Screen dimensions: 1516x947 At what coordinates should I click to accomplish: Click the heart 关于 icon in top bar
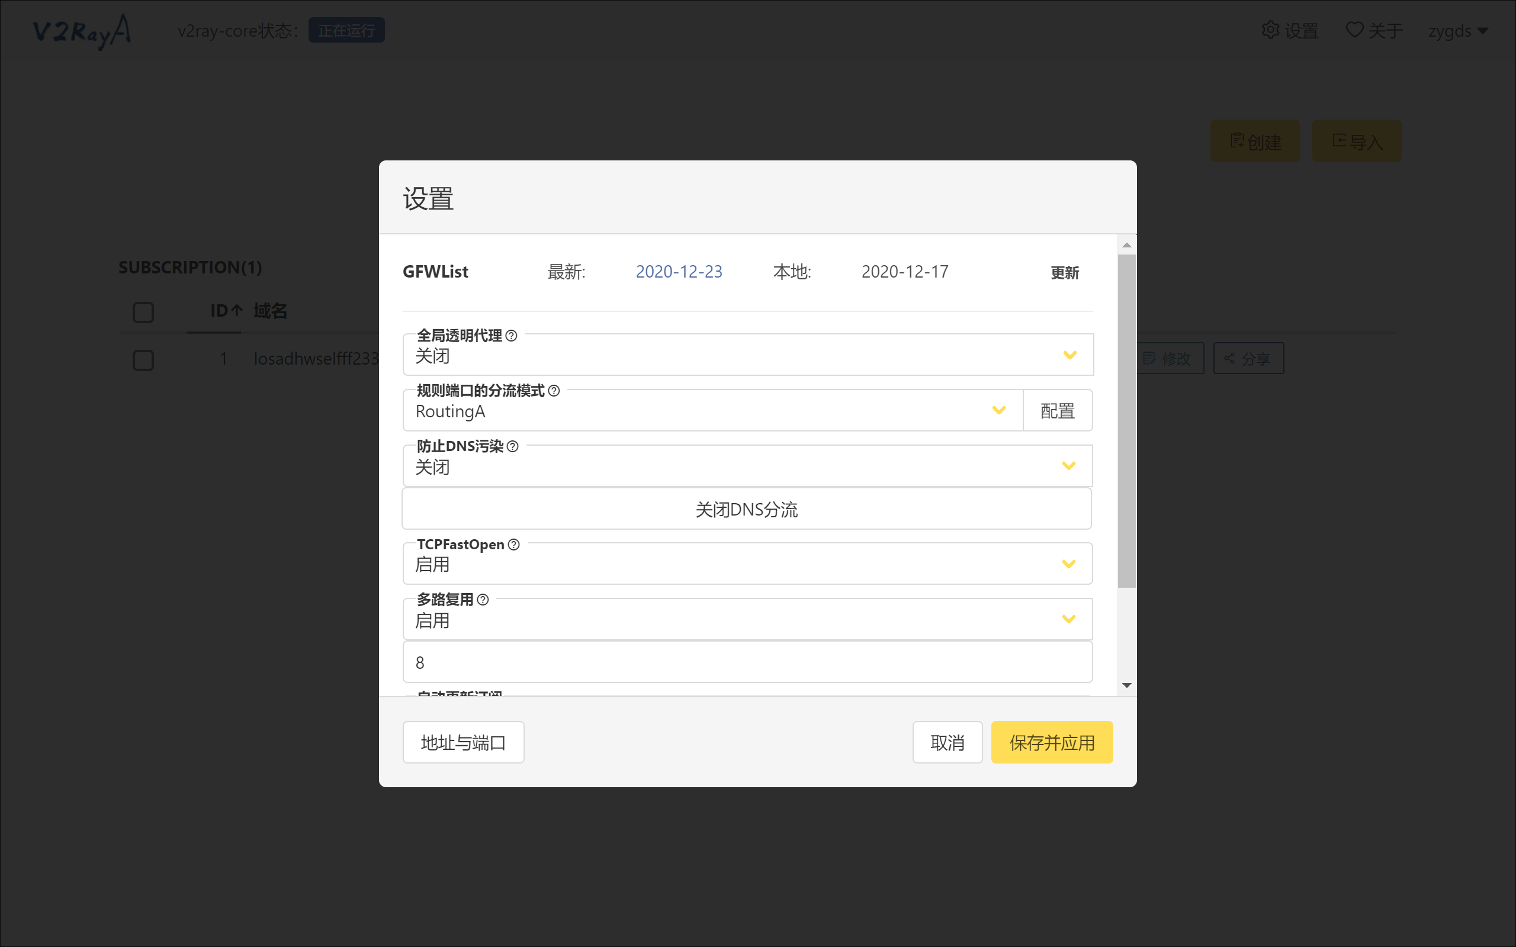click(x=1354, y=30)
